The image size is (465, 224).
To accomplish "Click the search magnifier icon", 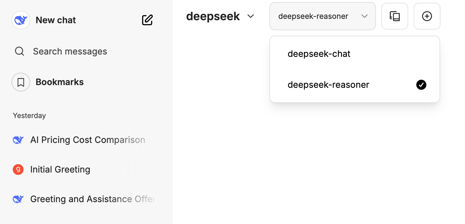I will [x=19, y=51].
